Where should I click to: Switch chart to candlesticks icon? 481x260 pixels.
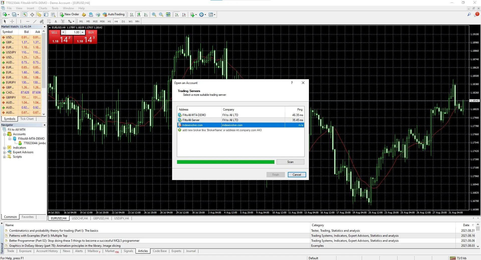(139, 15)
